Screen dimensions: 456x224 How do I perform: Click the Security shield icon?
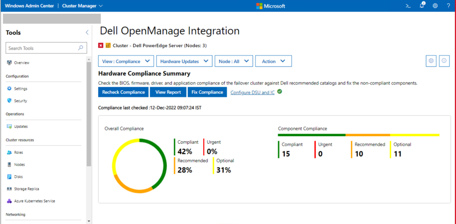point(9,101)
